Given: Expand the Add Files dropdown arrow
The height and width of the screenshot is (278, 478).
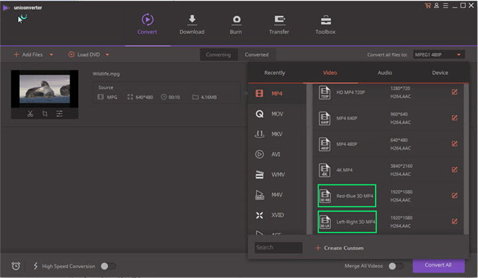Looking at the screenshot, I should coord(51,54).
